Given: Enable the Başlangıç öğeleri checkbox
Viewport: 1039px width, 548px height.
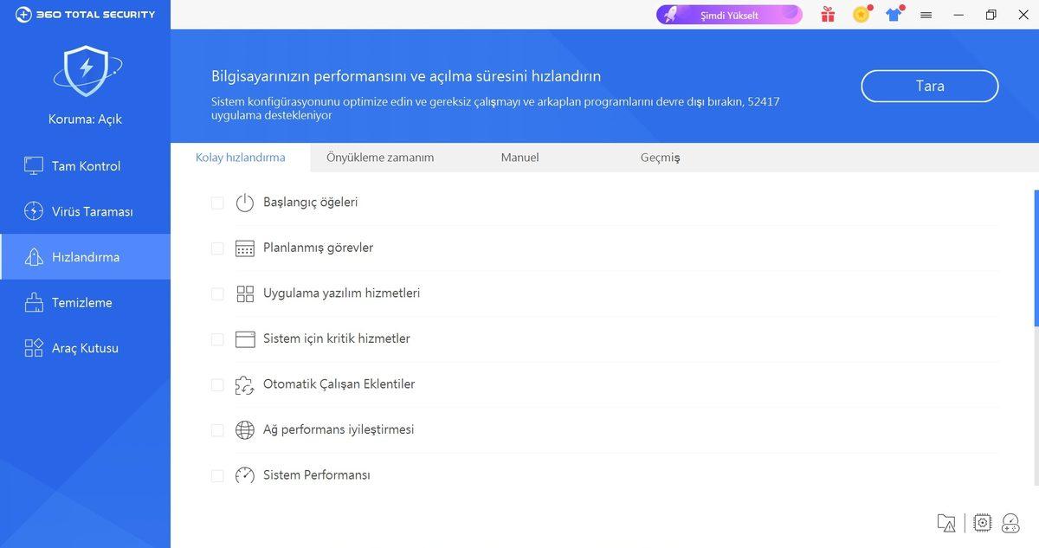Looking at the screenshot, I should tap(217, 202).
